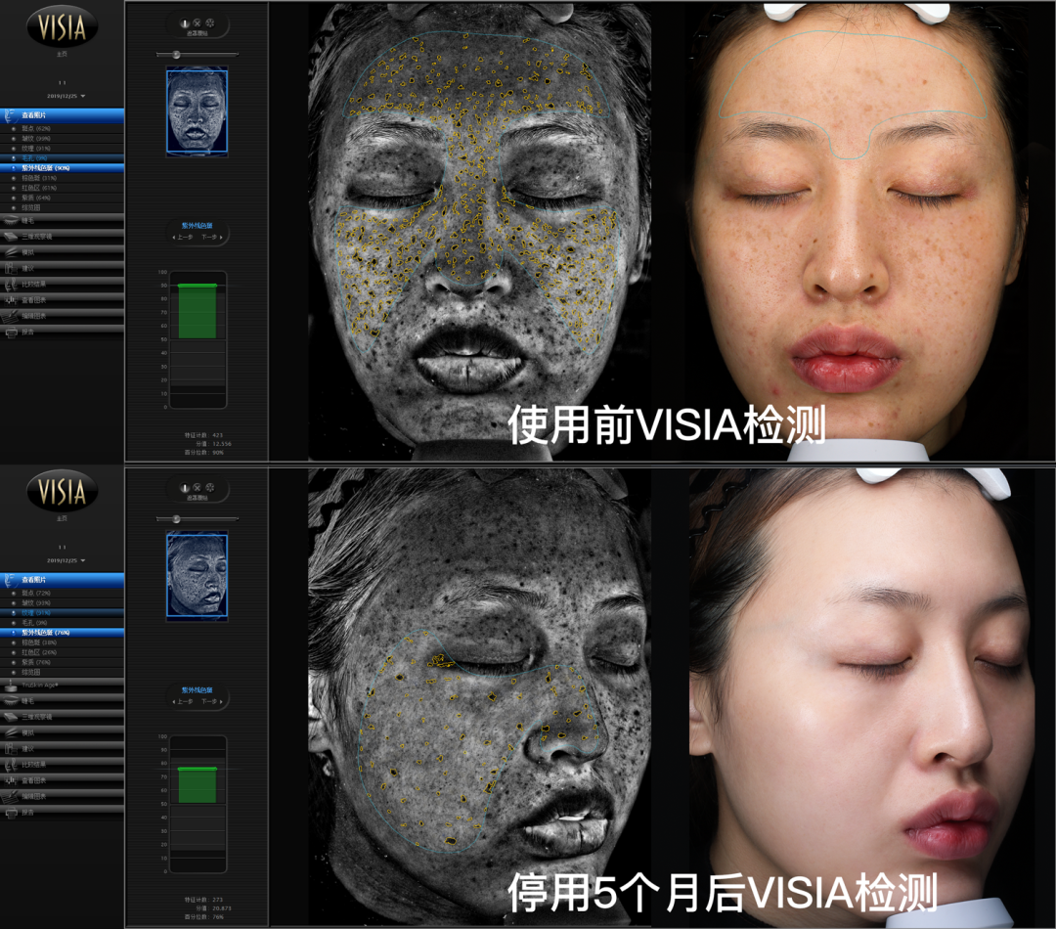
Task: Click VISIA logo above the 停用5个月后 panel
Action: (62, 491)
